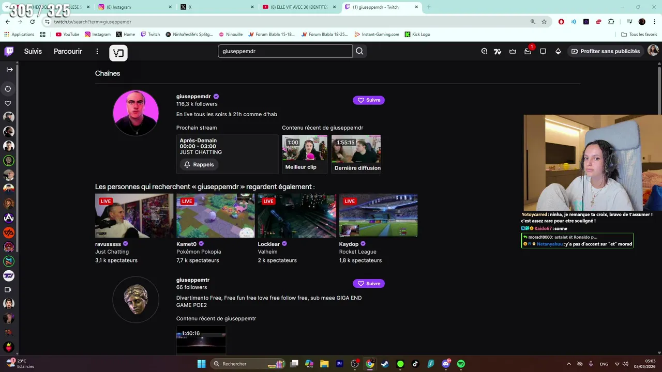
Task: Open Suivis in Twitch navigation
Action: pyautogui.click(x=33, y=51)
